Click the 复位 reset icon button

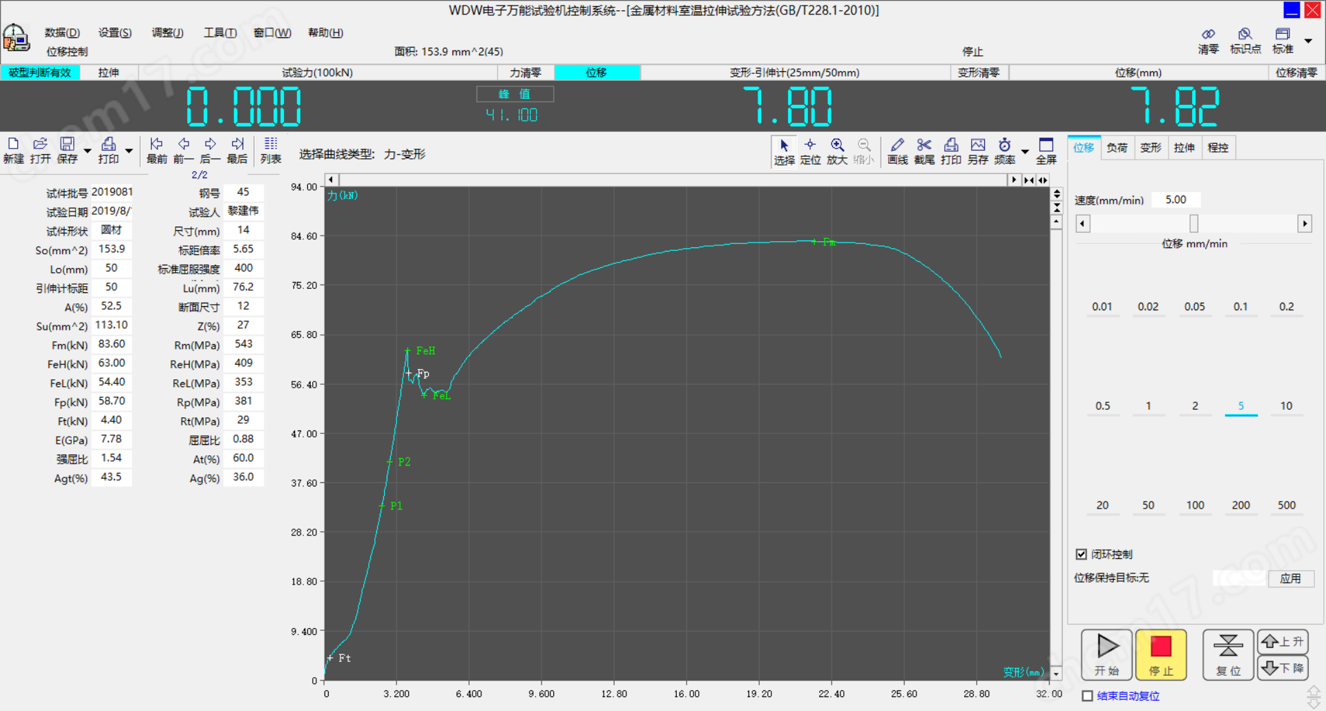click(1228, 654)
